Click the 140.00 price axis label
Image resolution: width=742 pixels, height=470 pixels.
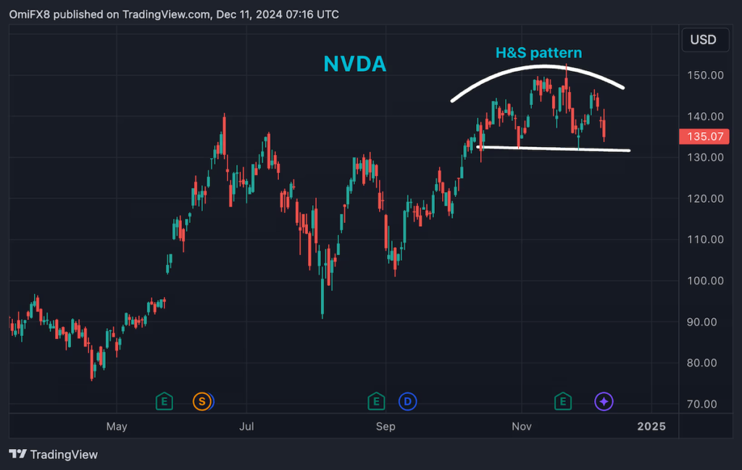pos(705,117)
